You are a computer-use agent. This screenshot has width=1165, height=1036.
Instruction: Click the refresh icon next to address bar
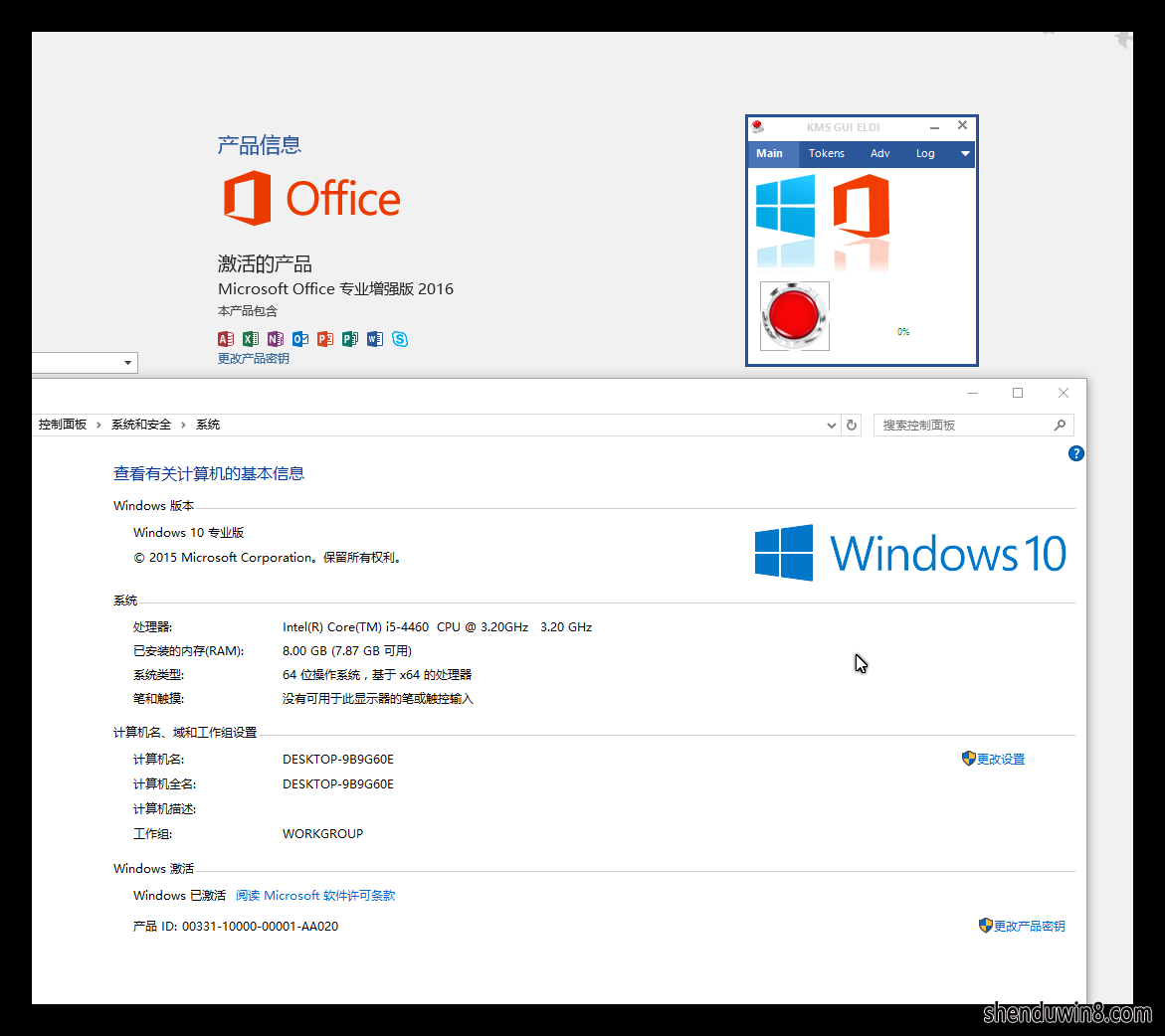[852, 426]
